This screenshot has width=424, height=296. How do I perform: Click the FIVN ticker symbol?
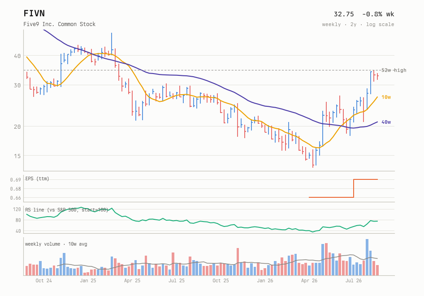click(x=34, y=13)
